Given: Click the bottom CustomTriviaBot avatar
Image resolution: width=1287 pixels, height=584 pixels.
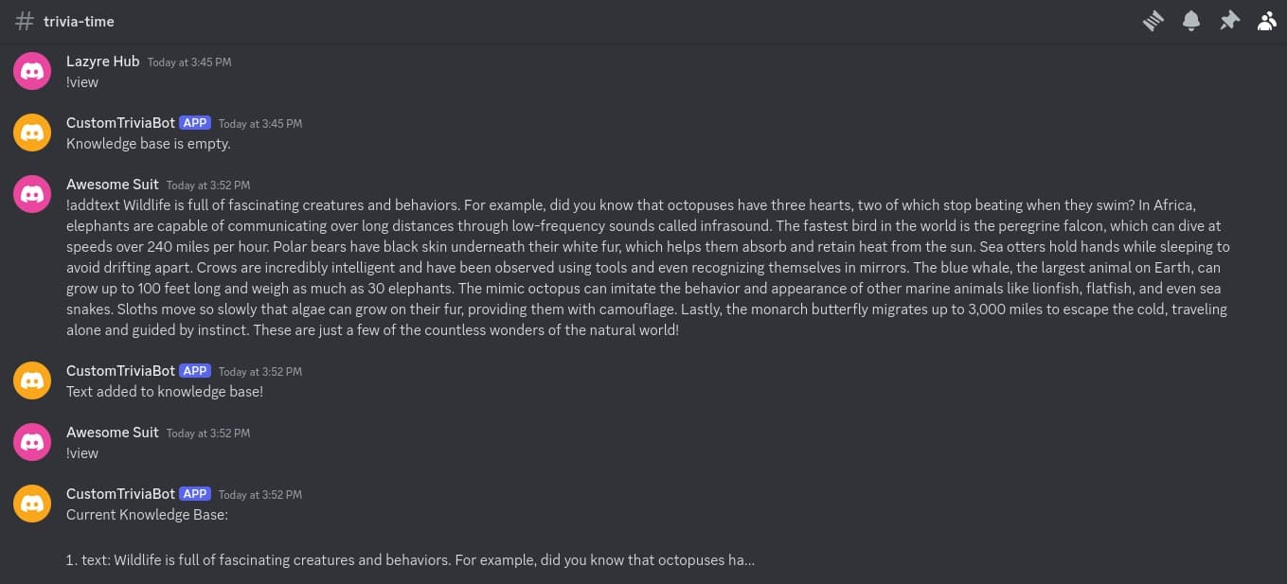Looking at the screenshot, I should coord(31,503).
